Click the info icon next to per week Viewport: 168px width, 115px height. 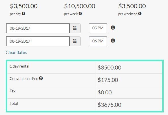(x=80, y=14)
